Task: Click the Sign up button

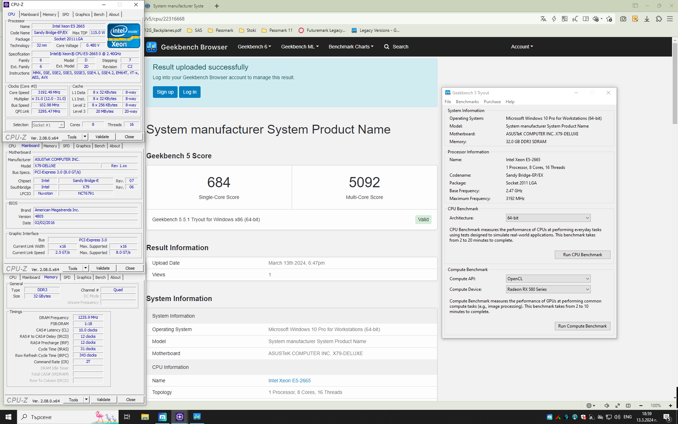Action: click(165, 92)
